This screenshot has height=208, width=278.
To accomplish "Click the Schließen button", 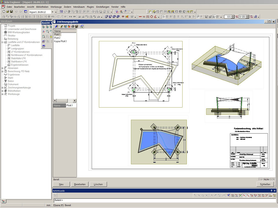I will [x=265, y=184].
